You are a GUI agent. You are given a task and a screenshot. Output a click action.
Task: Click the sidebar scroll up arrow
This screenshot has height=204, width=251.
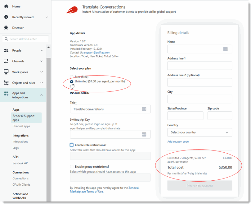(48, 47)
